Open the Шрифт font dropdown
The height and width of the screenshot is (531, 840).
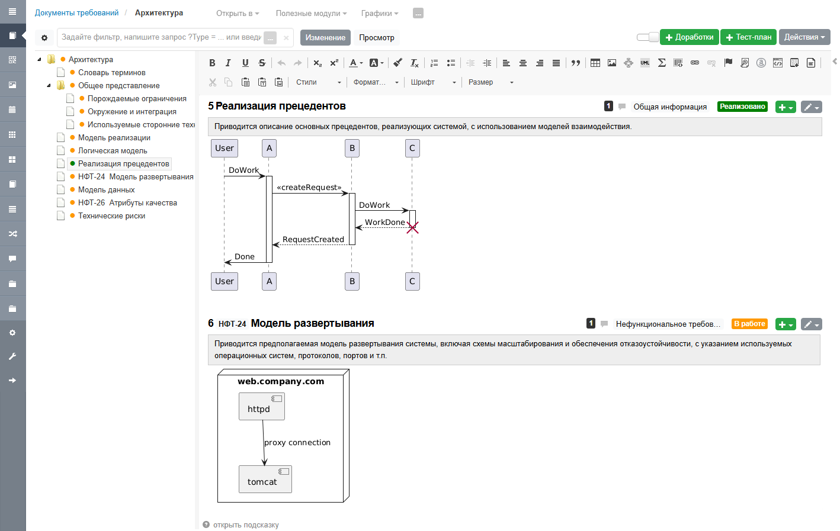point(433,82)
